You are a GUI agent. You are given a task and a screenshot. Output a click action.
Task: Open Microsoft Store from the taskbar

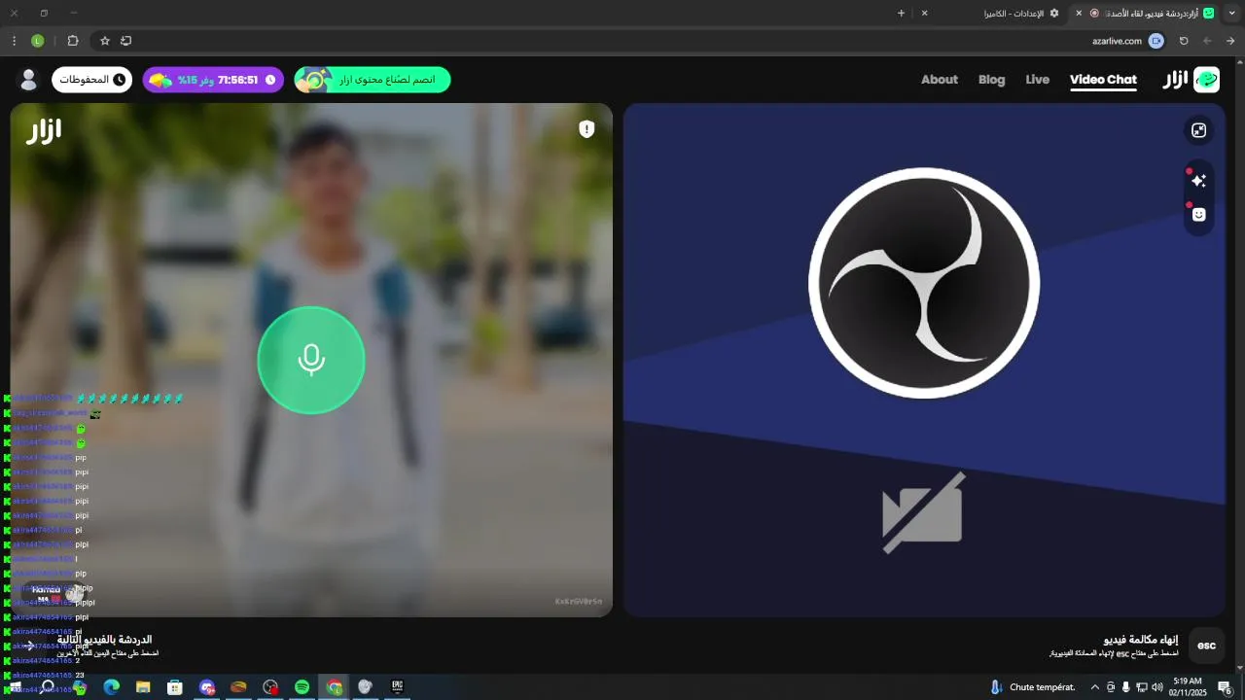[175, 687]
